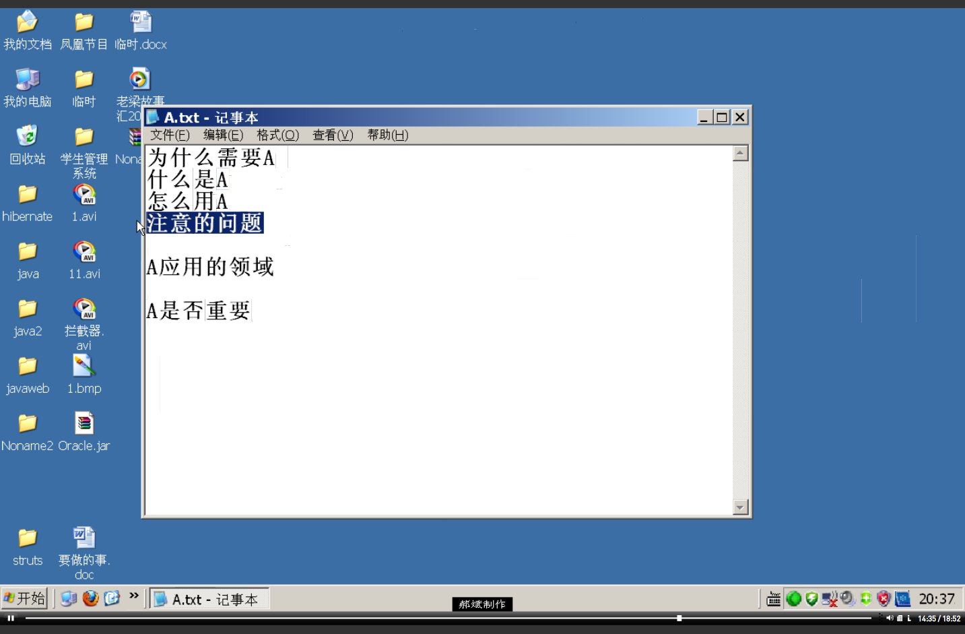Image resolution: width=965 pixels, height=634 pixels.
Task: Click the A.txt - 记事本 taskbar button
Action: [209, 599]
